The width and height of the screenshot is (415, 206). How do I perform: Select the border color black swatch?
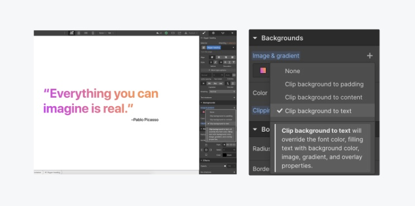point(225,155)
